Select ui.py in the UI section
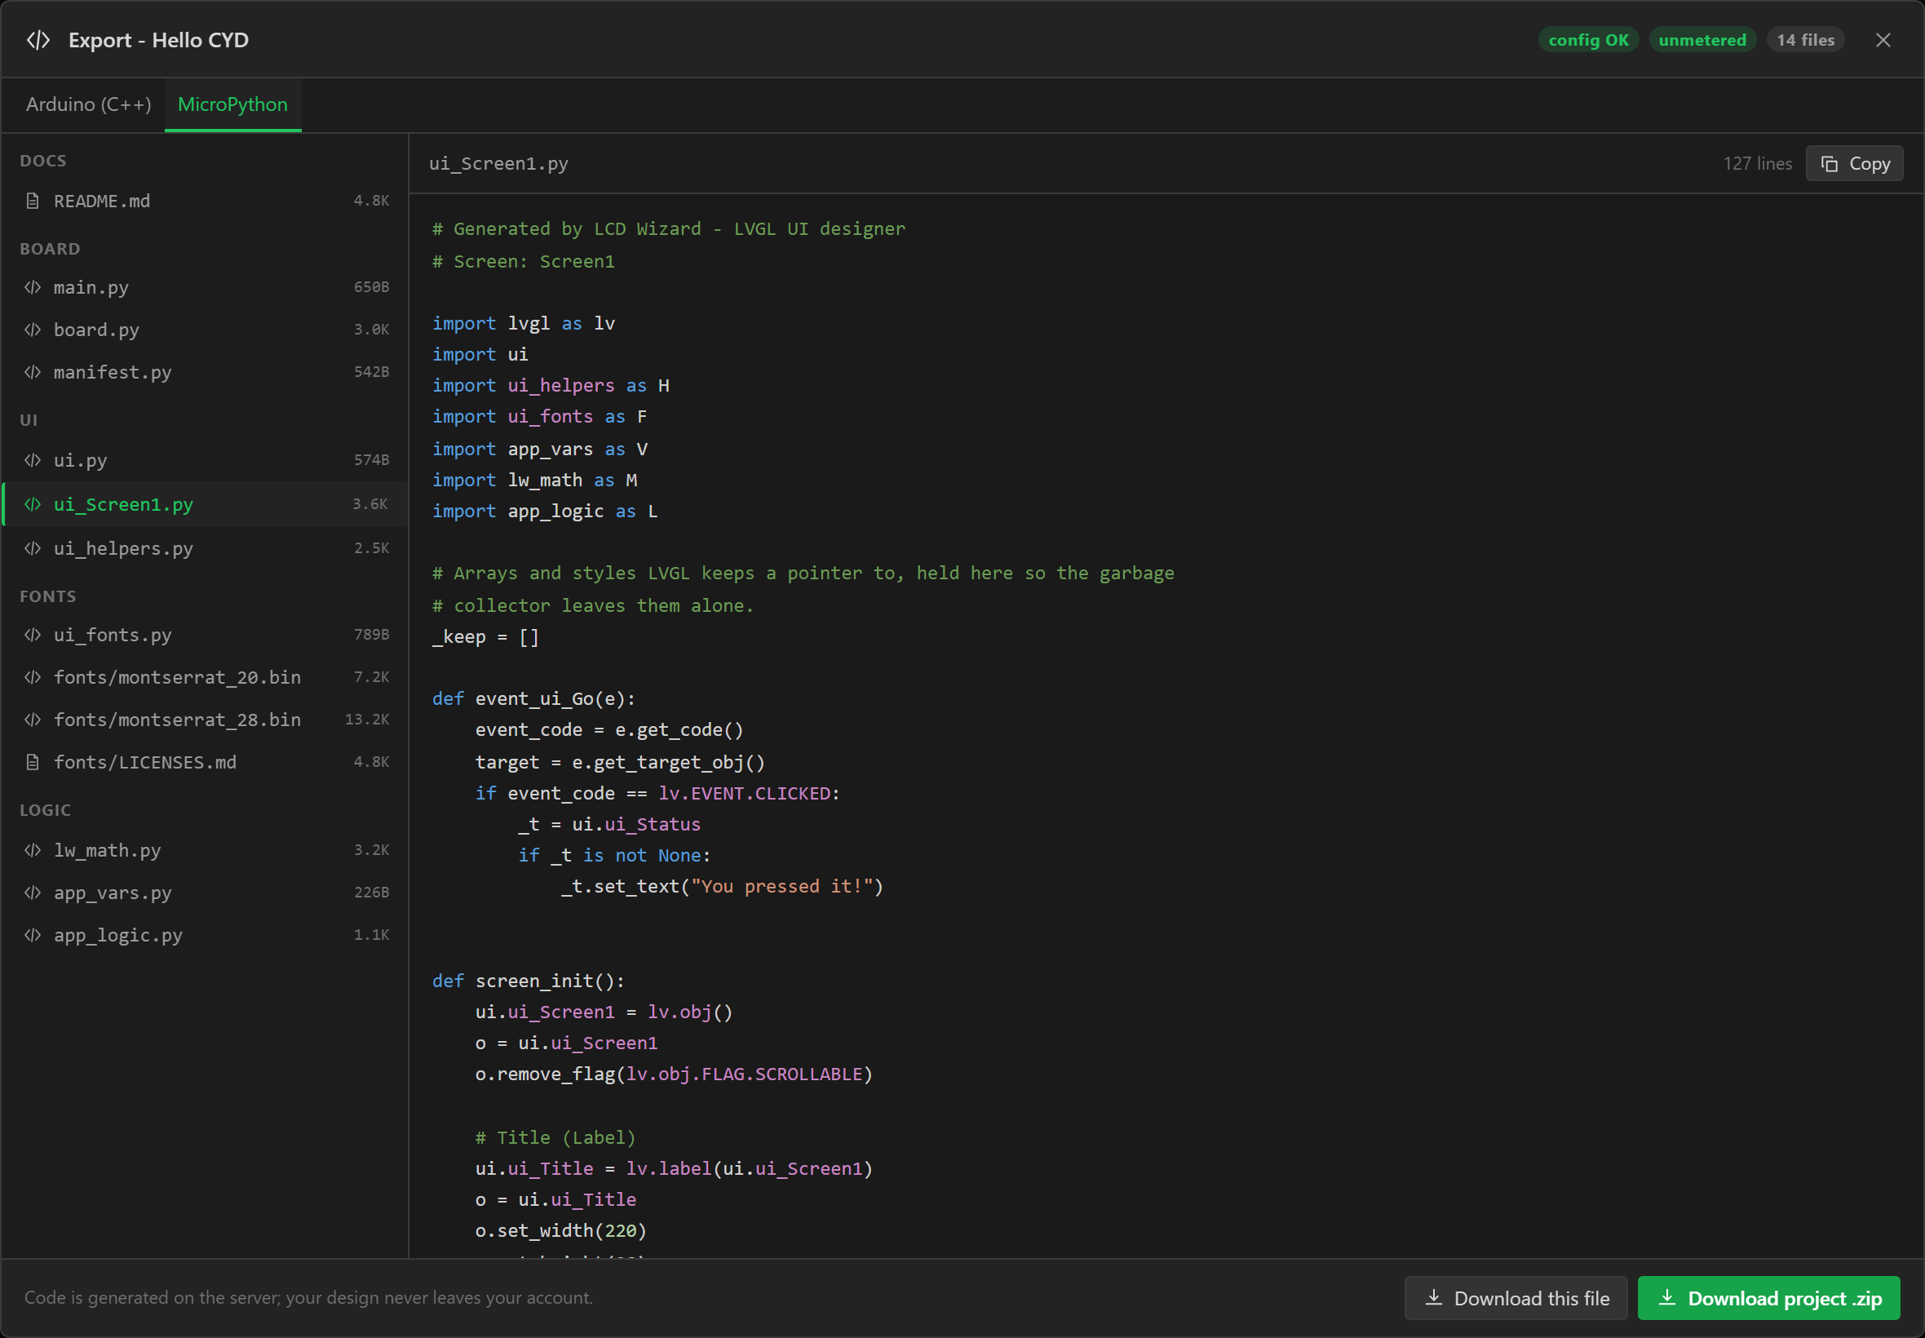The image size is (1925, 1338). (x=206, y=460)
